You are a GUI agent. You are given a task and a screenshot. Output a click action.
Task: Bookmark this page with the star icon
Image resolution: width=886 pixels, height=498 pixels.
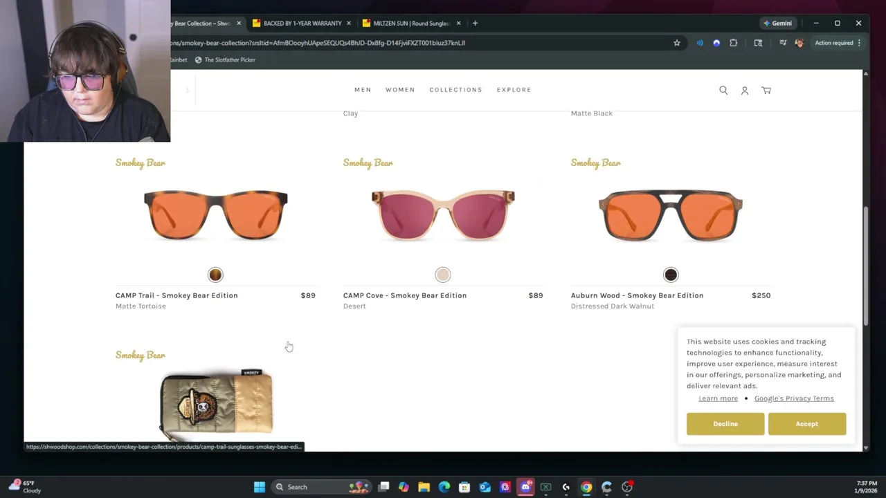click(x=677, y=43)
